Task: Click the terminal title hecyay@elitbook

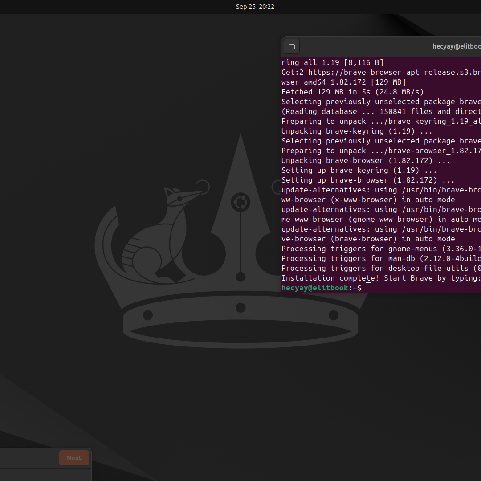Action: [457, 46]
